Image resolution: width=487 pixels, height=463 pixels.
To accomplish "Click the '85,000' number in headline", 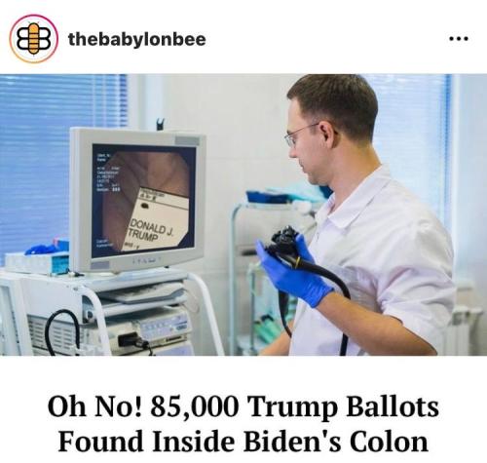I will [194, 406].
